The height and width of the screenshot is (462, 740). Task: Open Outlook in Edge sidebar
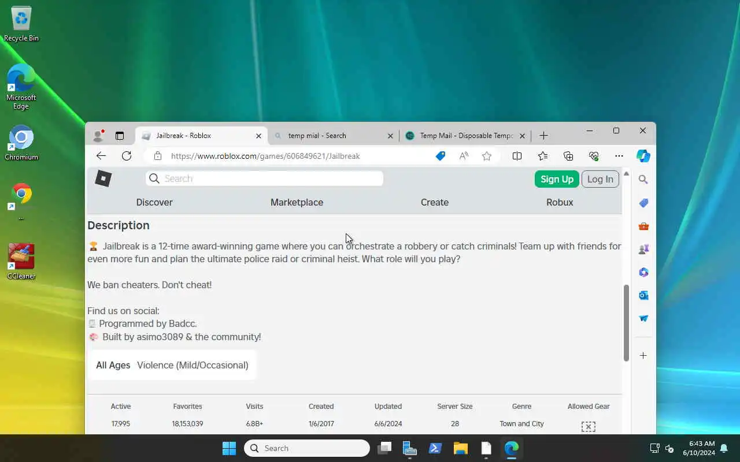pyautogui.click(x=643, y=295)
